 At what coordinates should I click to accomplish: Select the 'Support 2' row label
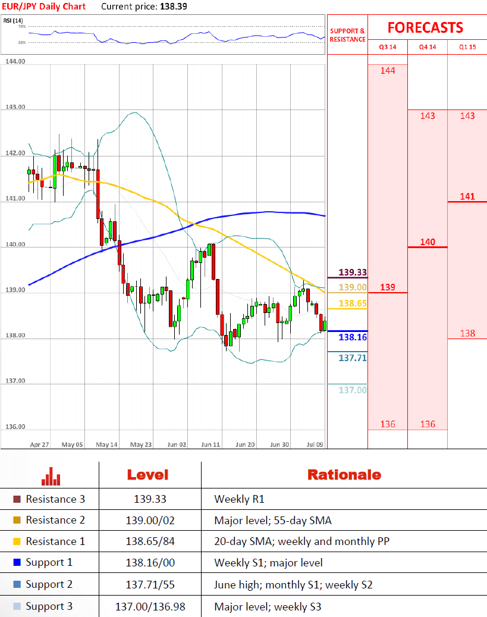(49, 585)
